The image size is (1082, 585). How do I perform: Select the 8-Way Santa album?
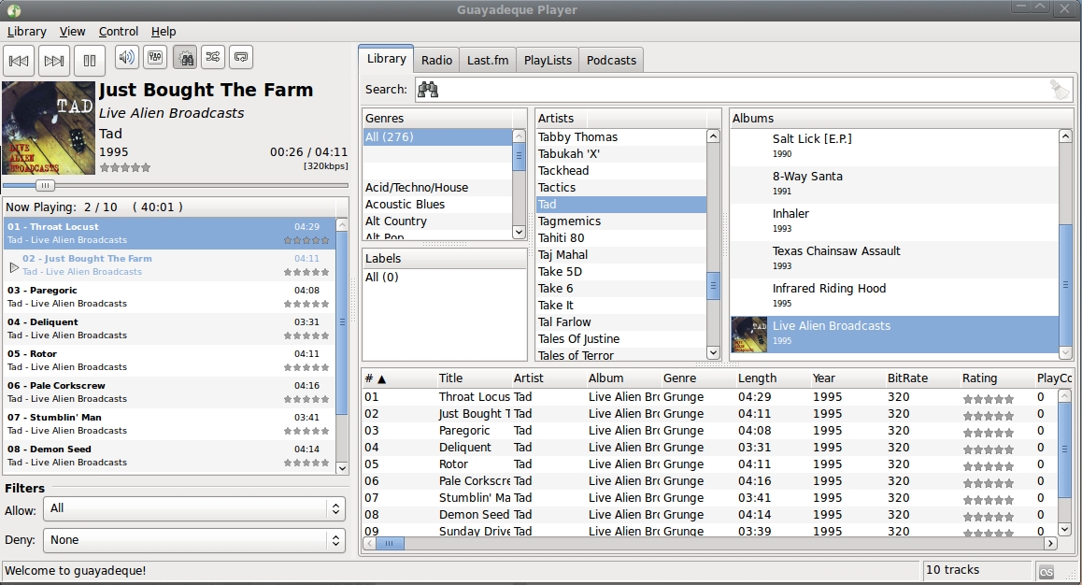click(894, 183)
